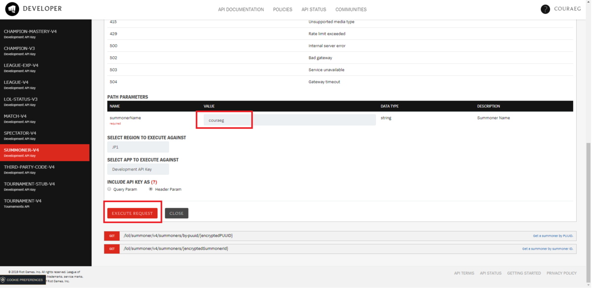Open Communities in top navigation

tap(351, 9)
